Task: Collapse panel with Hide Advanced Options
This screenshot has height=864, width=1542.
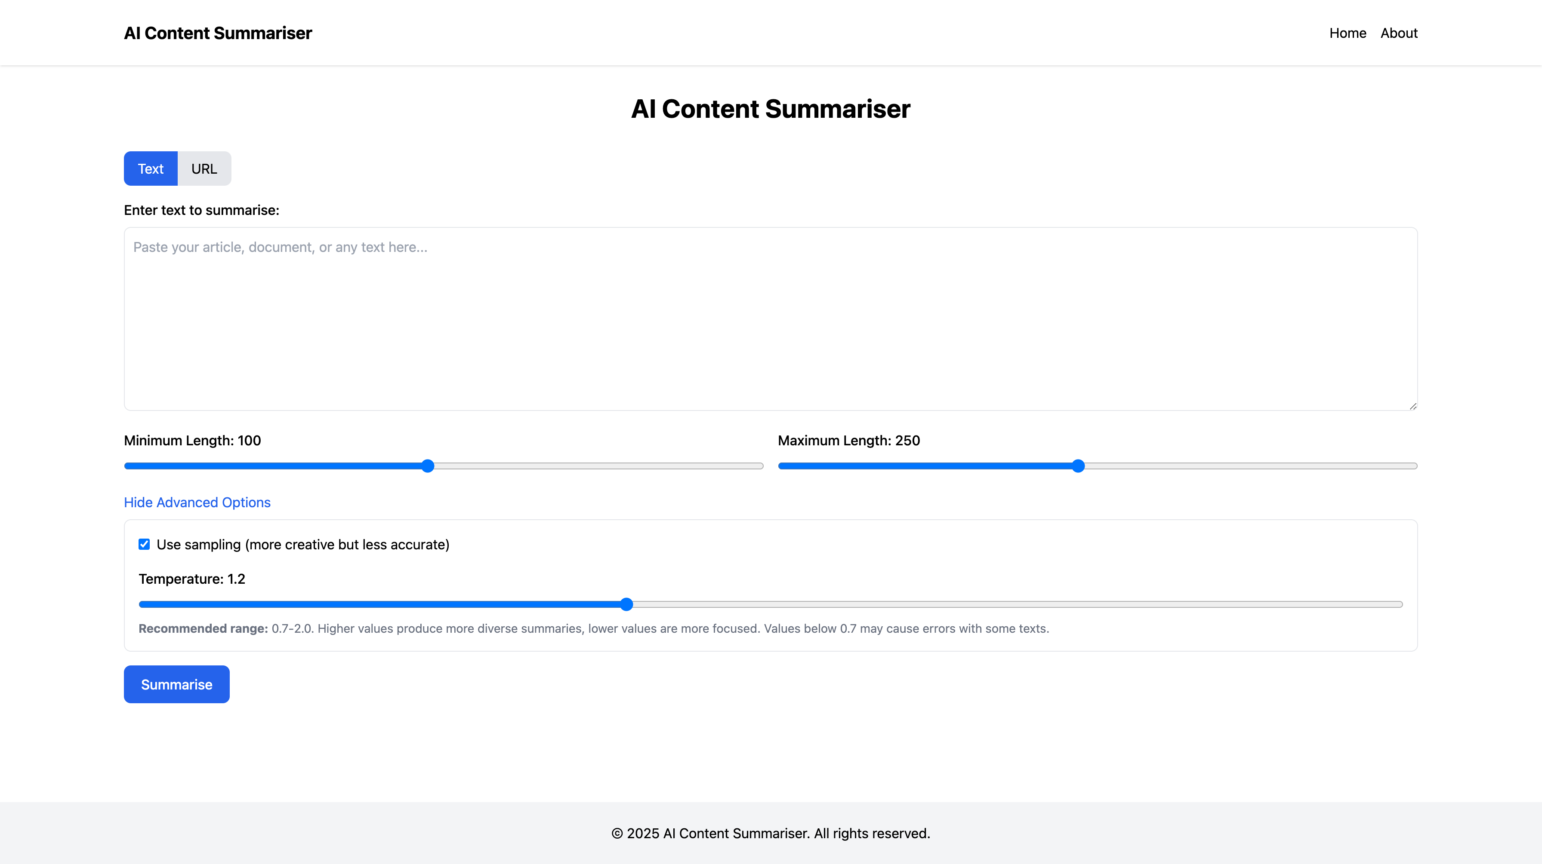Action: (x=197, y=502)
